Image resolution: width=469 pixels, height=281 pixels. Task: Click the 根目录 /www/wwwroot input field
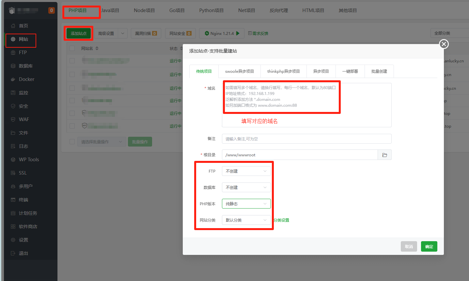(x=300, y=155)
